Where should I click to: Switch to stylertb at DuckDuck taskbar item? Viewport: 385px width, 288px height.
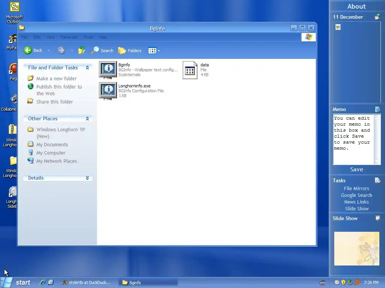tap(86, 283)
